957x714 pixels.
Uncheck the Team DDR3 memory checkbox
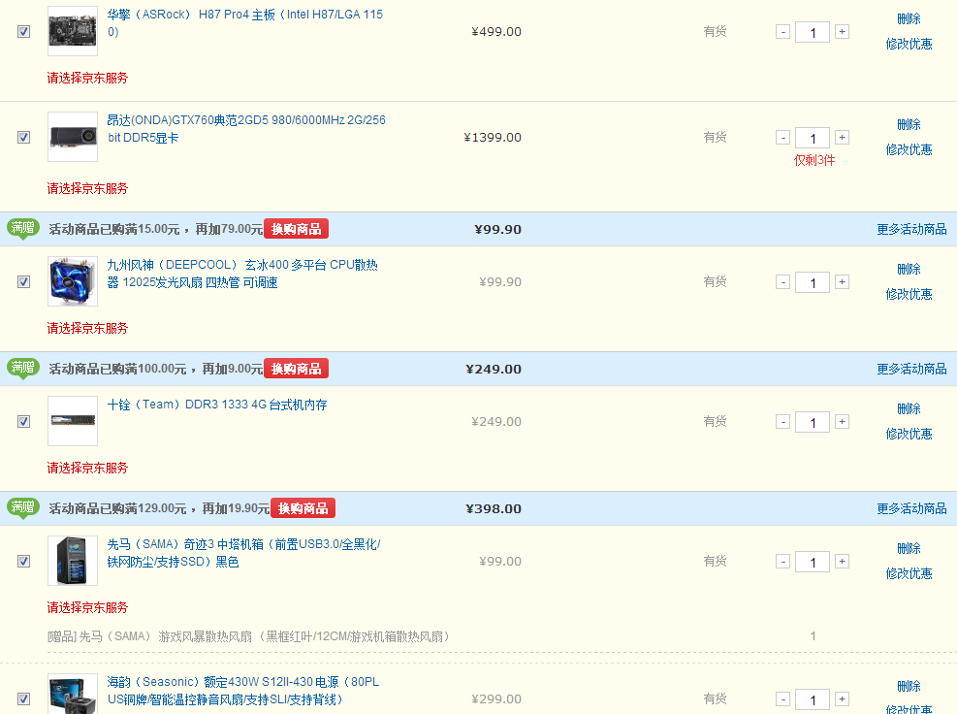pyautogui.click(x=24, y=421)
